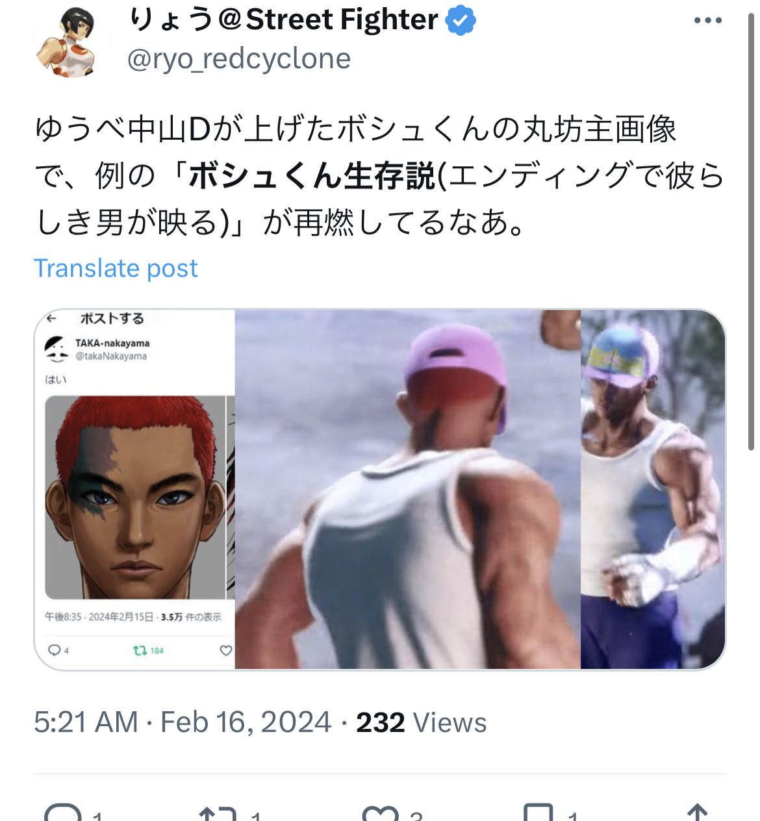Open the @ryo_redcyclone handle link
Viewport: 760px width, 821px height.
pyautogui.click(x=239, y=58)
